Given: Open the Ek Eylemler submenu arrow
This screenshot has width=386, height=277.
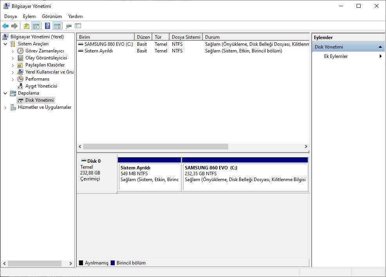Looking at the screenshot, I should (x=381, y=56).
